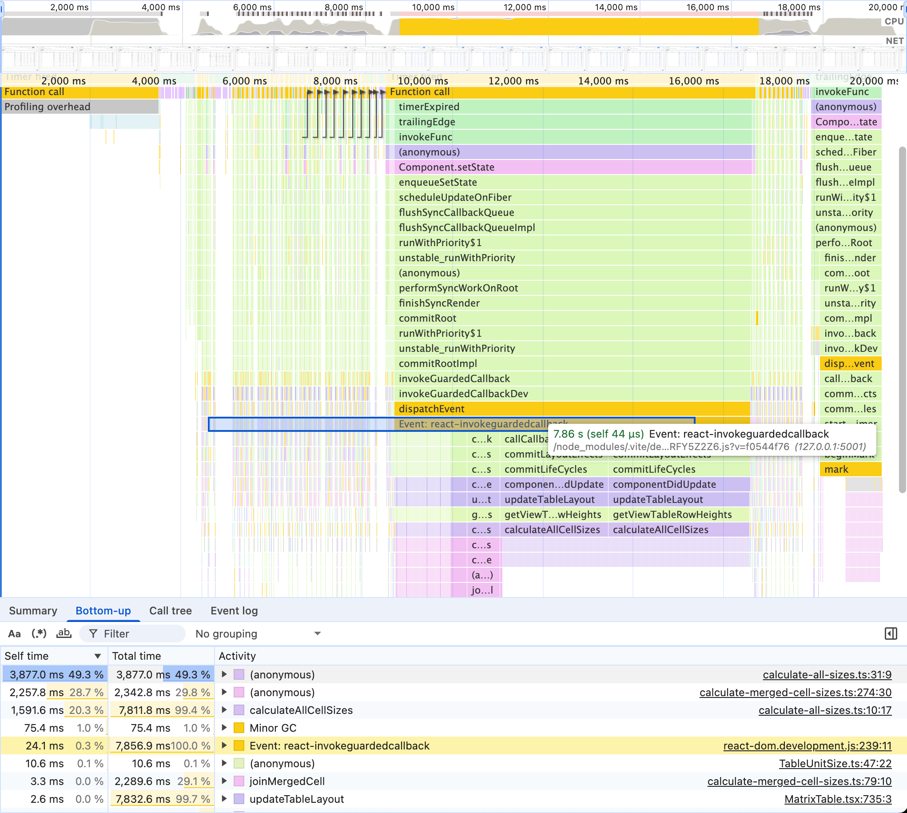Toggle regular expression filter option
This screenshot has width=907, height=813.
pyautogui.click(x=39, y=634)
